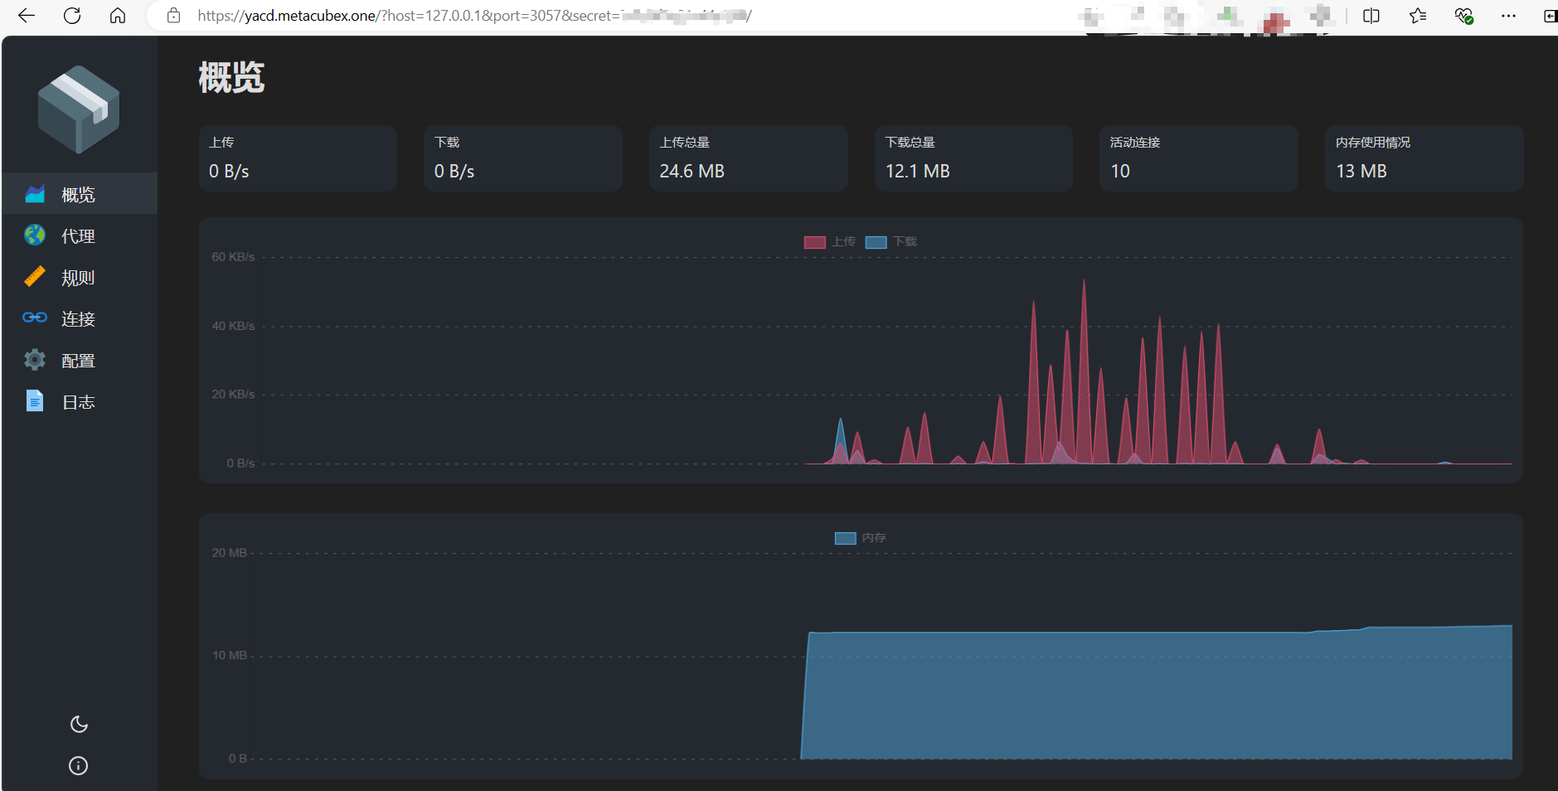Toggle dark mode with the moon icon
The width and height of the screenshot is (1558, 791).
point(77,723)
